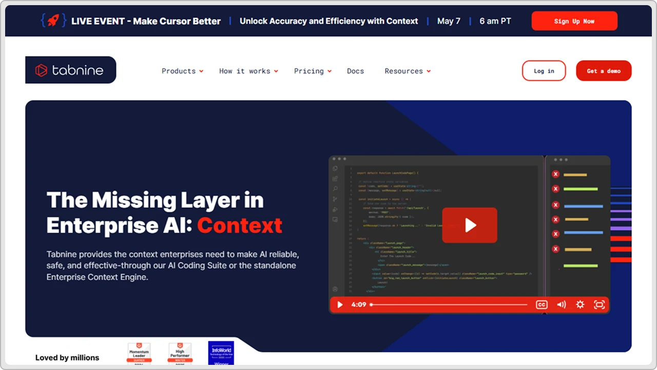The image size is (657, 370).
Task: Click the G2 Momentum Leader badge
Action: (139, 354)
